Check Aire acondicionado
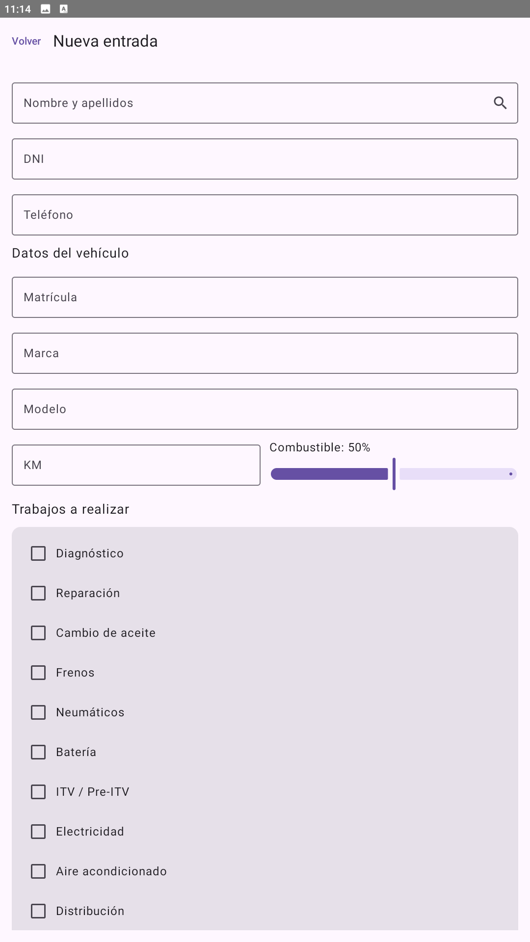Viewport: 530px width, 942px height. [x=38, y=871]
